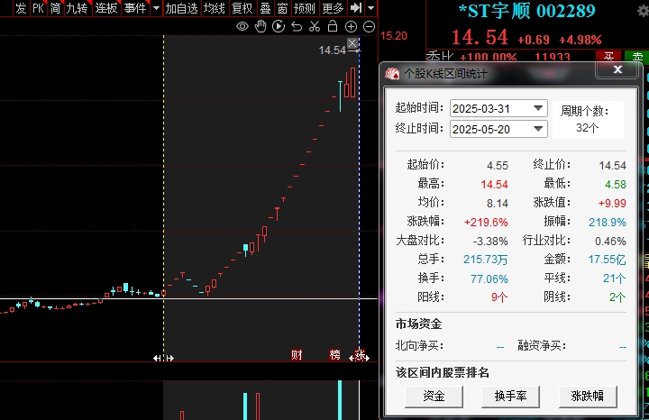The width and height of the screenshot is (649, 420).
Task: Click the 平线 value 21个
Action: coord(614,278)
